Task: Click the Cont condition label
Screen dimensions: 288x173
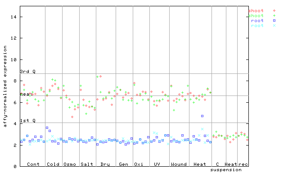Action: (33, 164)
